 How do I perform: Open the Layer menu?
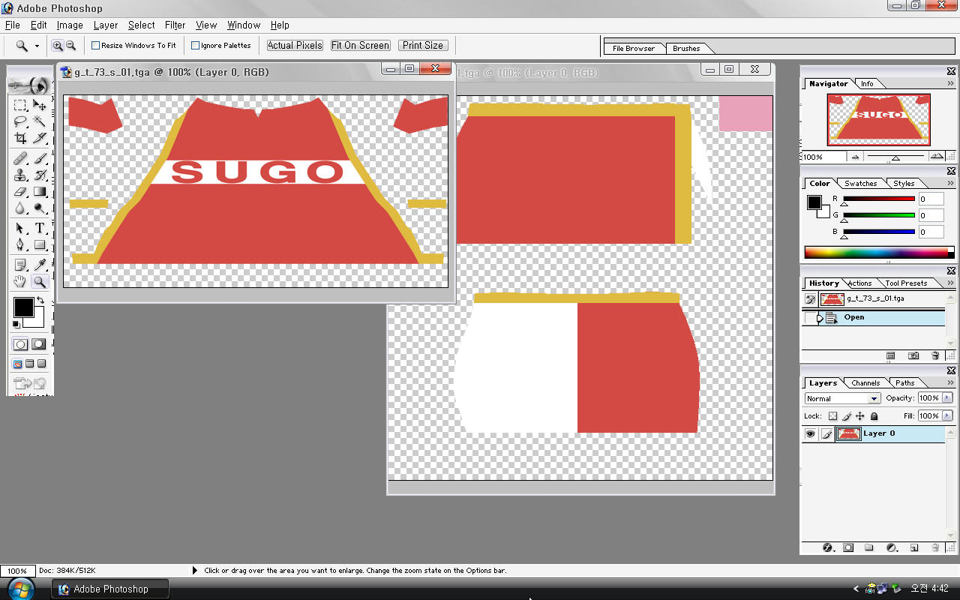pos(106,25)
